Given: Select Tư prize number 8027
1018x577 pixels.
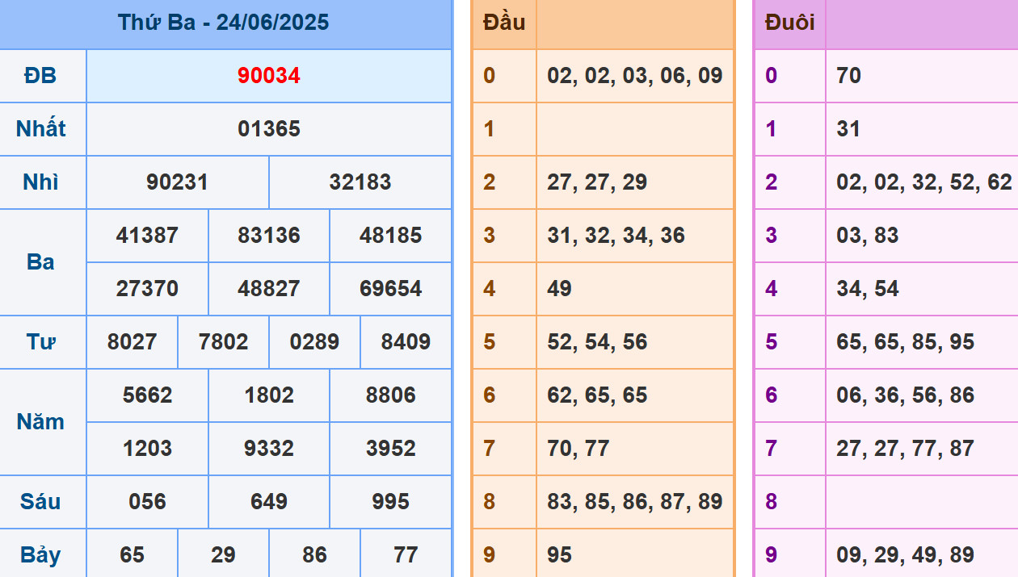Looking at the screenshot, I should point(133,342).
